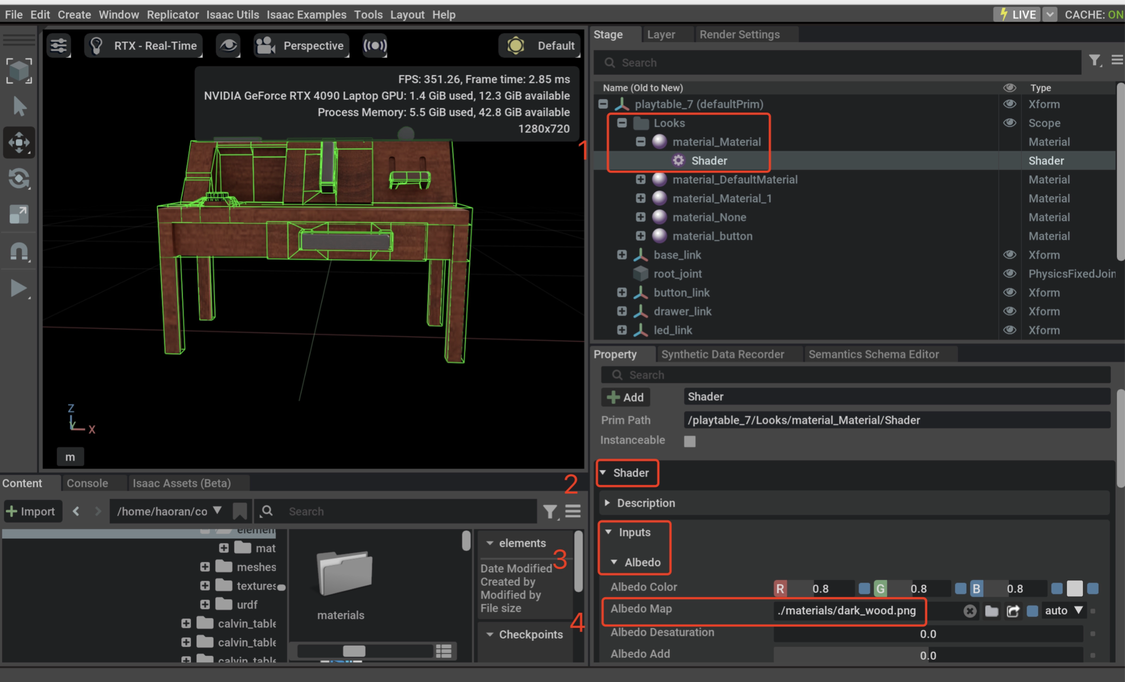
Task: Click the Add button in Property panel
Action: click(x=625, y=397)
